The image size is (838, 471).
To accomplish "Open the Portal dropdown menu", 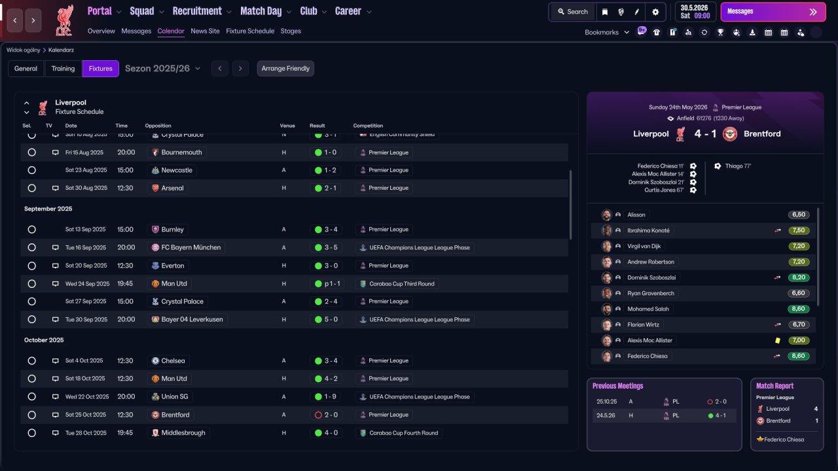I will point(104,11).
